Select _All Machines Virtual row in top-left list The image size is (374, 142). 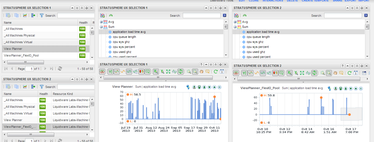point(46,42)
